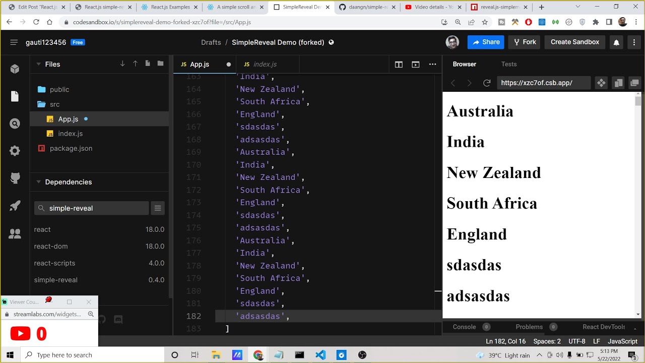The height and width of the screenshot is (363, 645).
Task: Open the Explorer file icon in sidebar
Action: [x=15, y=96]
